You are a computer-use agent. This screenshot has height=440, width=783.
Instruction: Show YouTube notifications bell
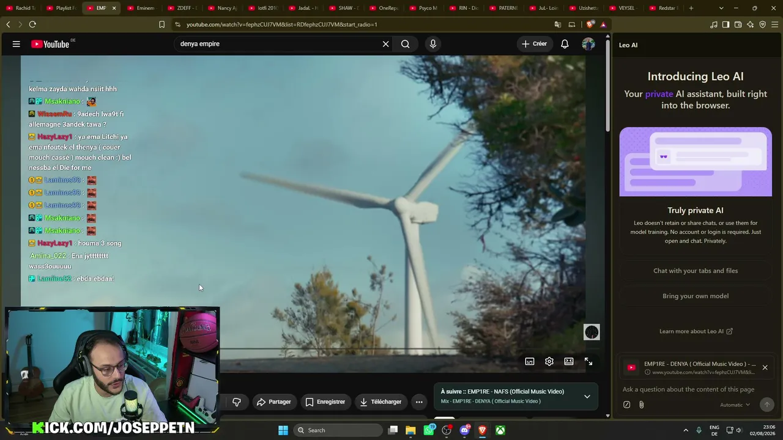(x=565, y=44)
